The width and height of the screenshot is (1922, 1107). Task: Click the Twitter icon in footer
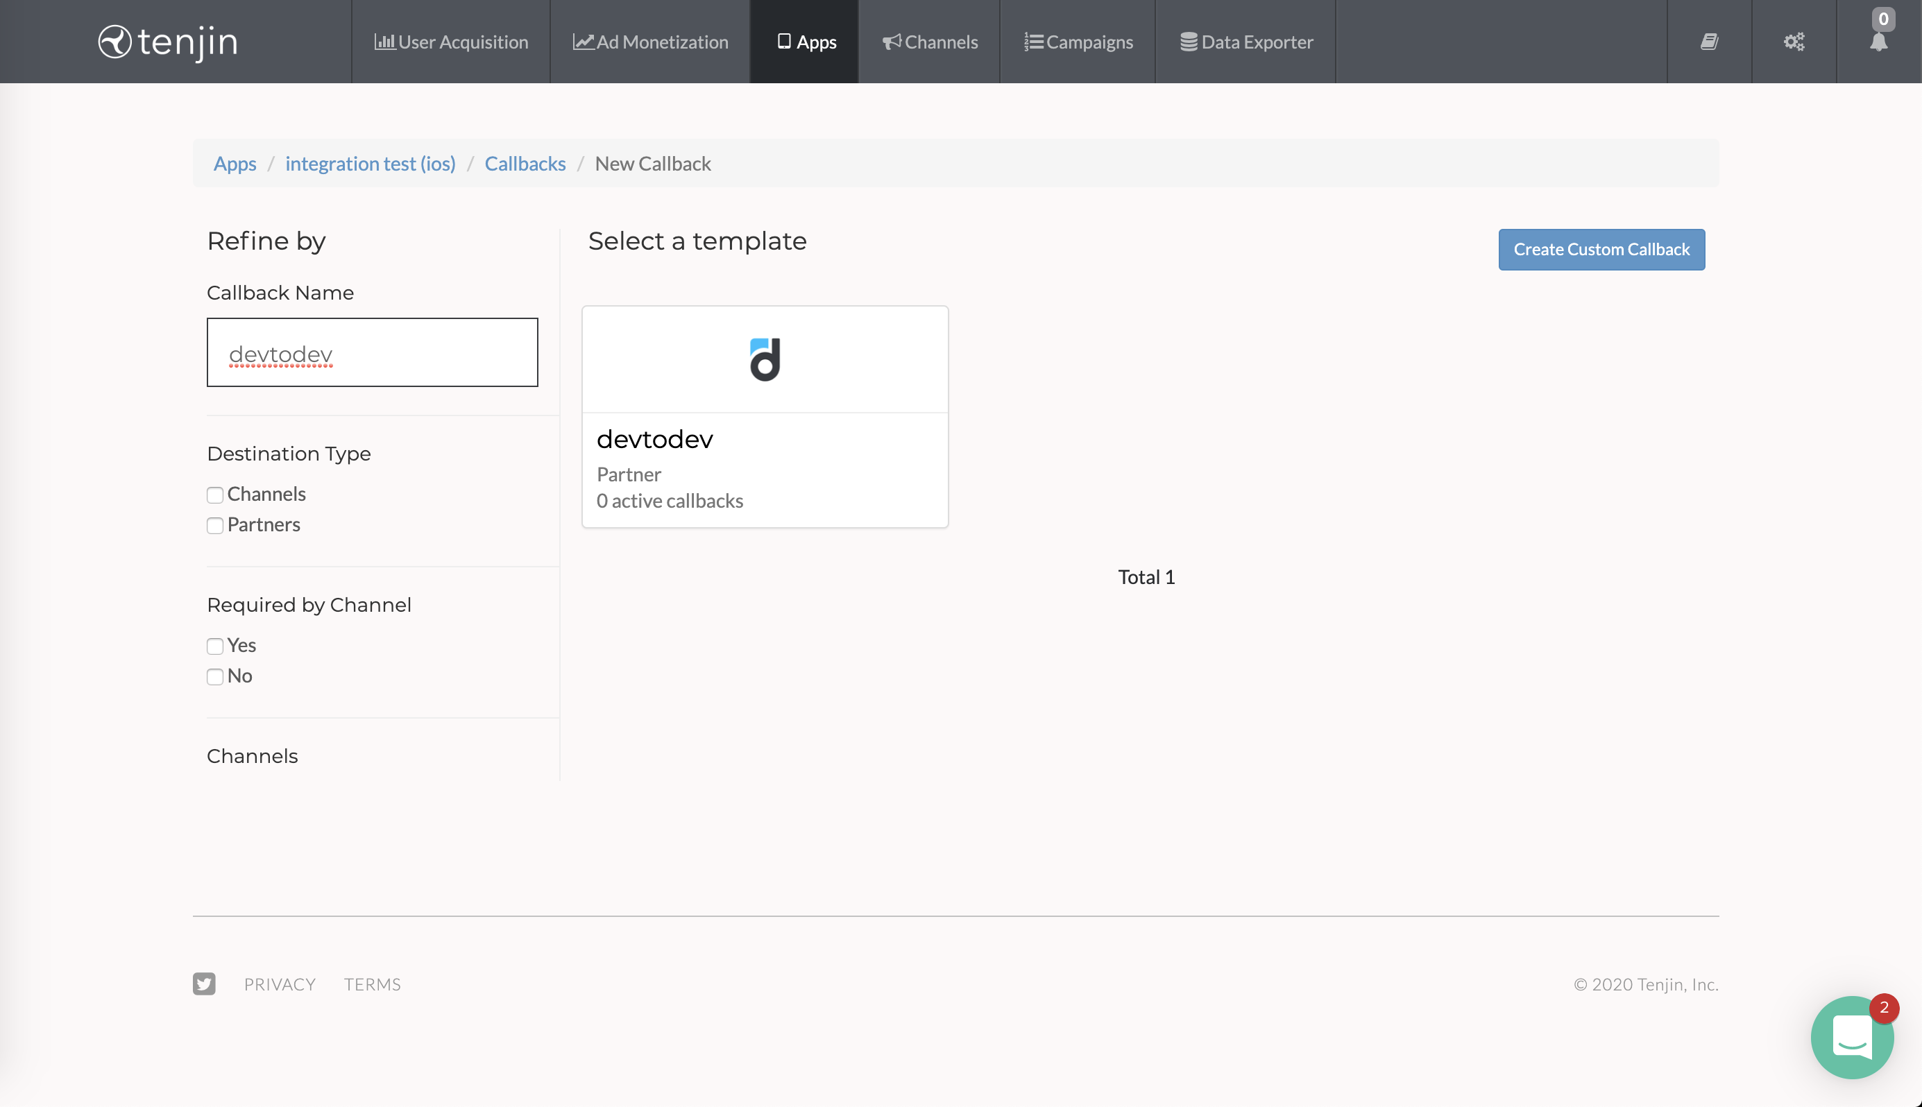204,984
